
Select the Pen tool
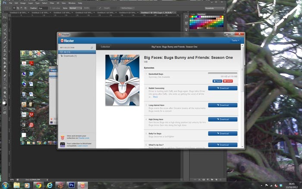(x=5, y=76)
